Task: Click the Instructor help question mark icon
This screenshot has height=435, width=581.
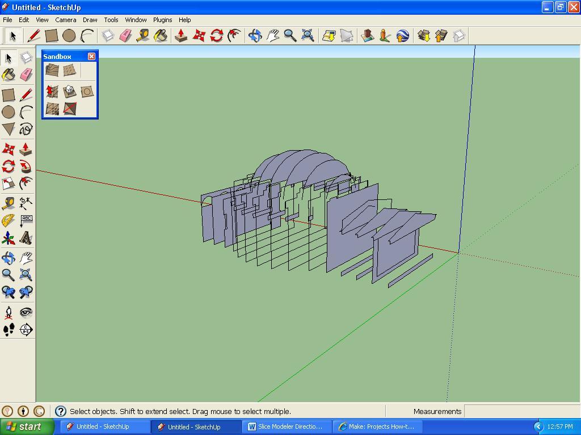Action: (x=61, y=411)
